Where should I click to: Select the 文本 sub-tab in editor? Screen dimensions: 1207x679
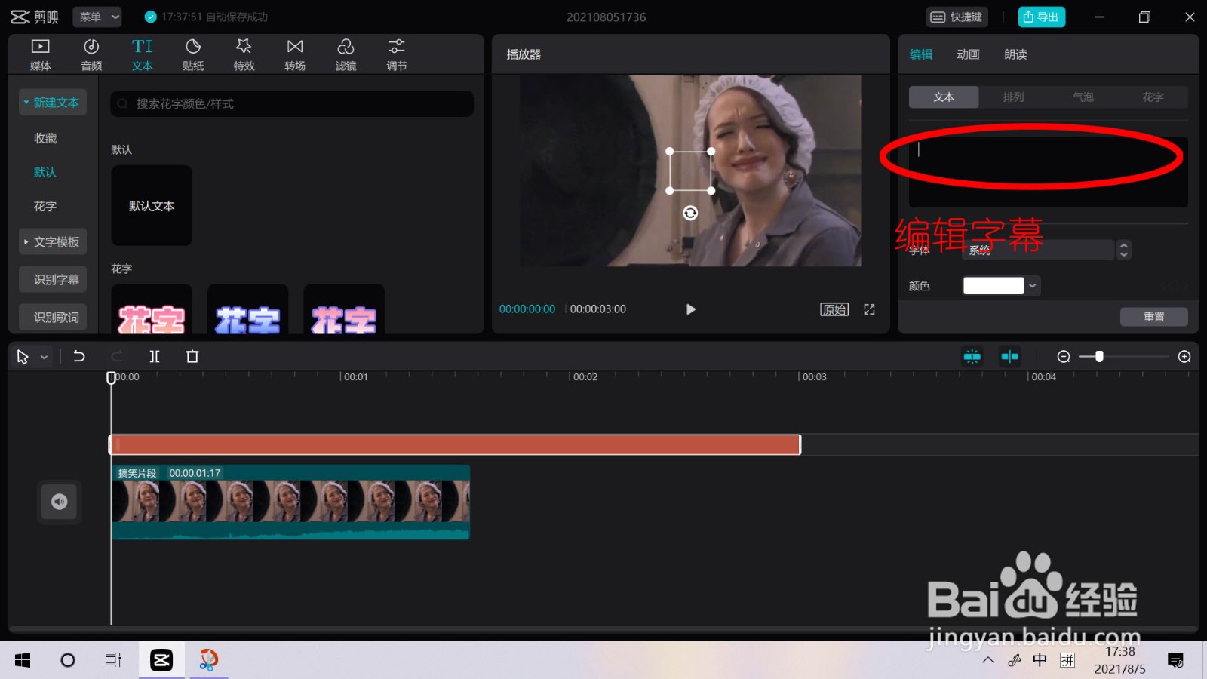click(944, 97)
